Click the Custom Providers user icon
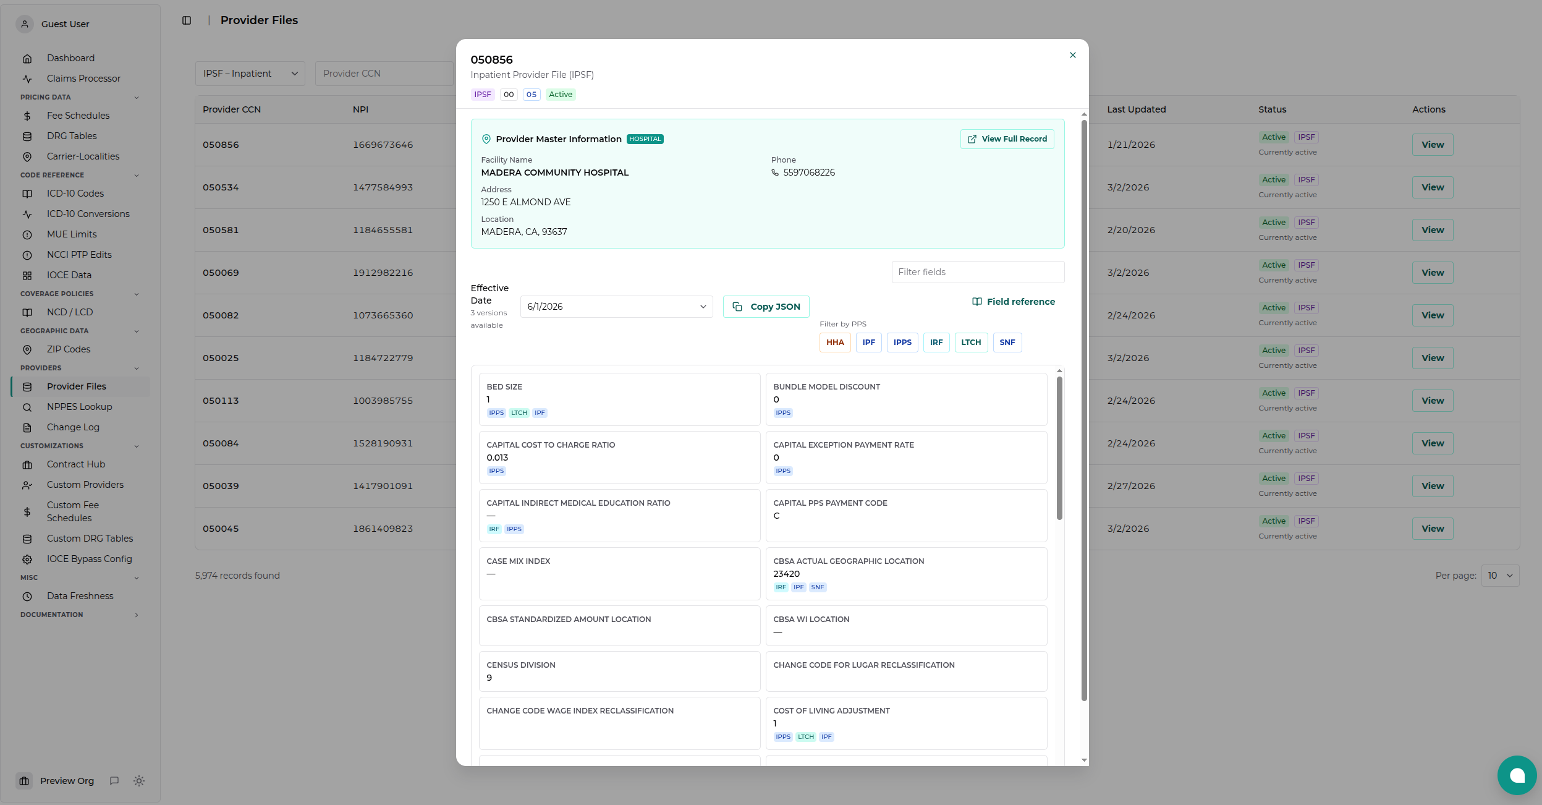The width and height of the screenshot is (1542, 805). pyautogui.click(x=27, y=485)
